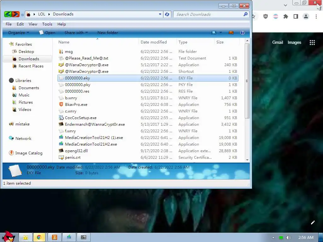Select Documents library in sidebar
323x242 pixels.
[x=29, y=88]
